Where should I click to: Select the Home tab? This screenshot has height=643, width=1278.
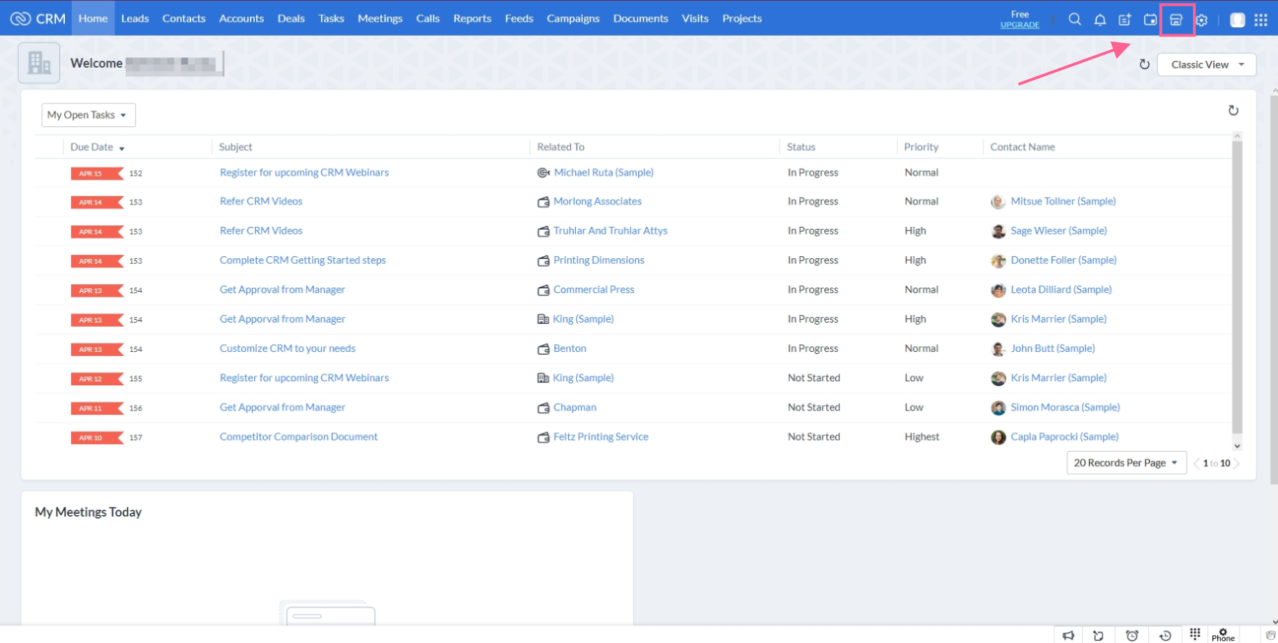click(x=93, y=18)
